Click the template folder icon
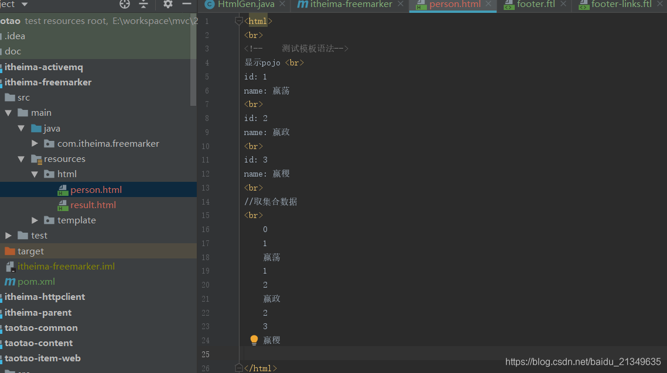This screenshot has height=373, width=667. point(49,220)
